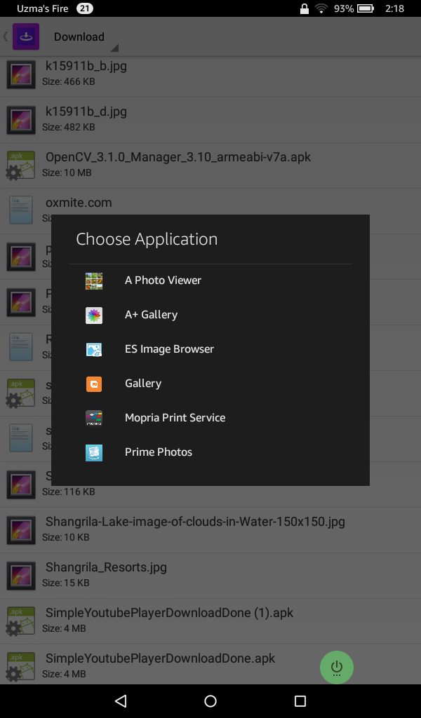Click the purple downloads app icon in toolbar

[x=26, y=35]
